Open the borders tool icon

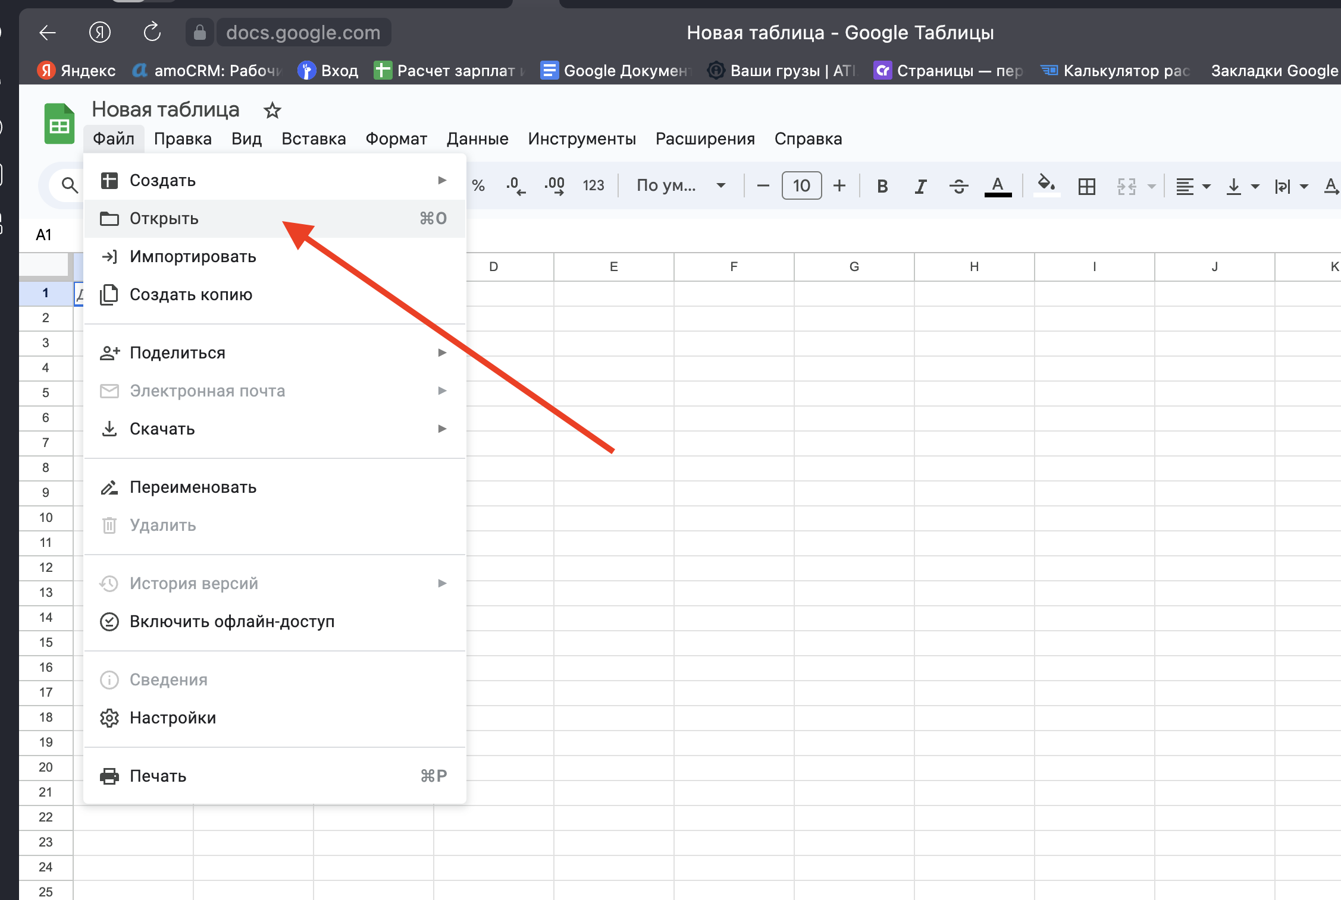click(x=1086, y=186)
